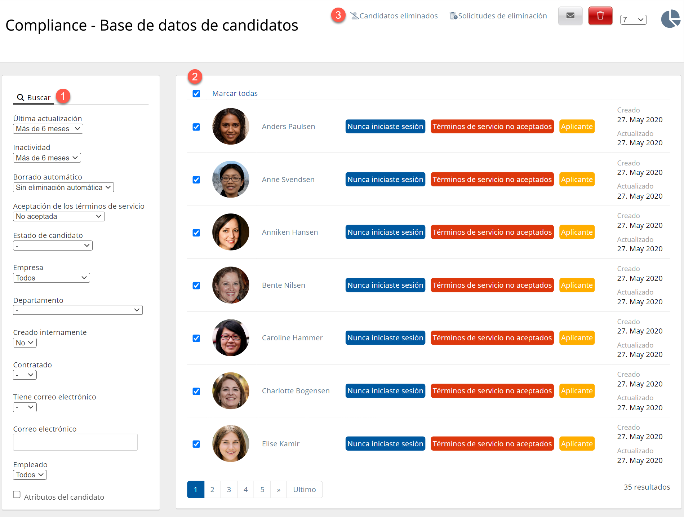Expand the Borrado automático dropdown
The height and width of the screenshot is (517, 684).
click(x=63, y=187)
